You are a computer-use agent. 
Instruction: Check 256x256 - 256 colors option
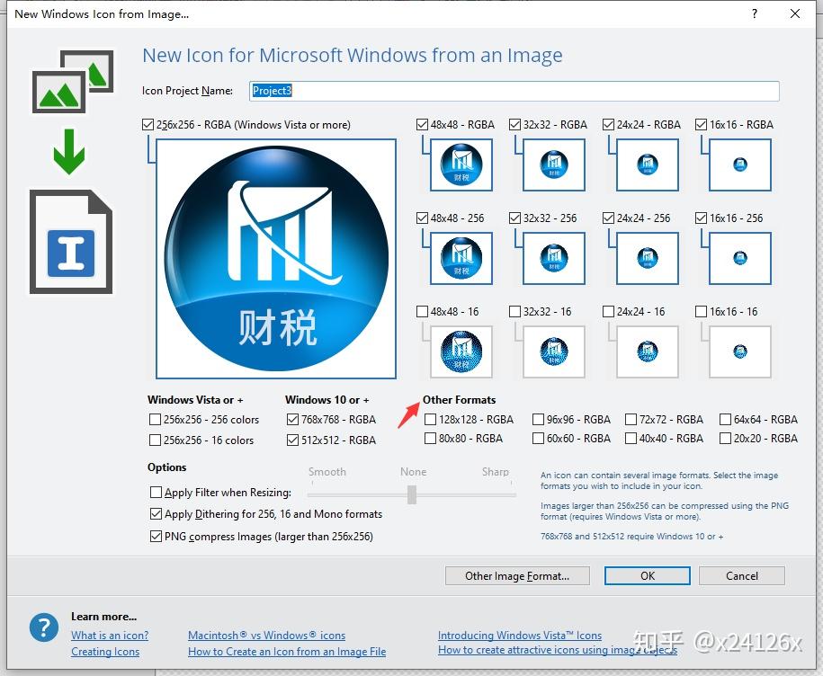click(x=155, y=420)
